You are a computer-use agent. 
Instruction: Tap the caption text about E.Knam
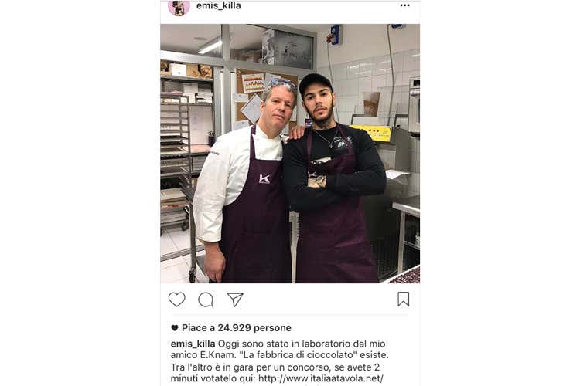coord(280,350)
